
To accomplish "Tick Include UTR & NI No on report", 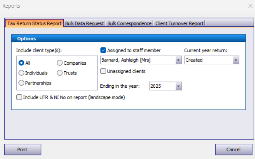I will 19,97.
